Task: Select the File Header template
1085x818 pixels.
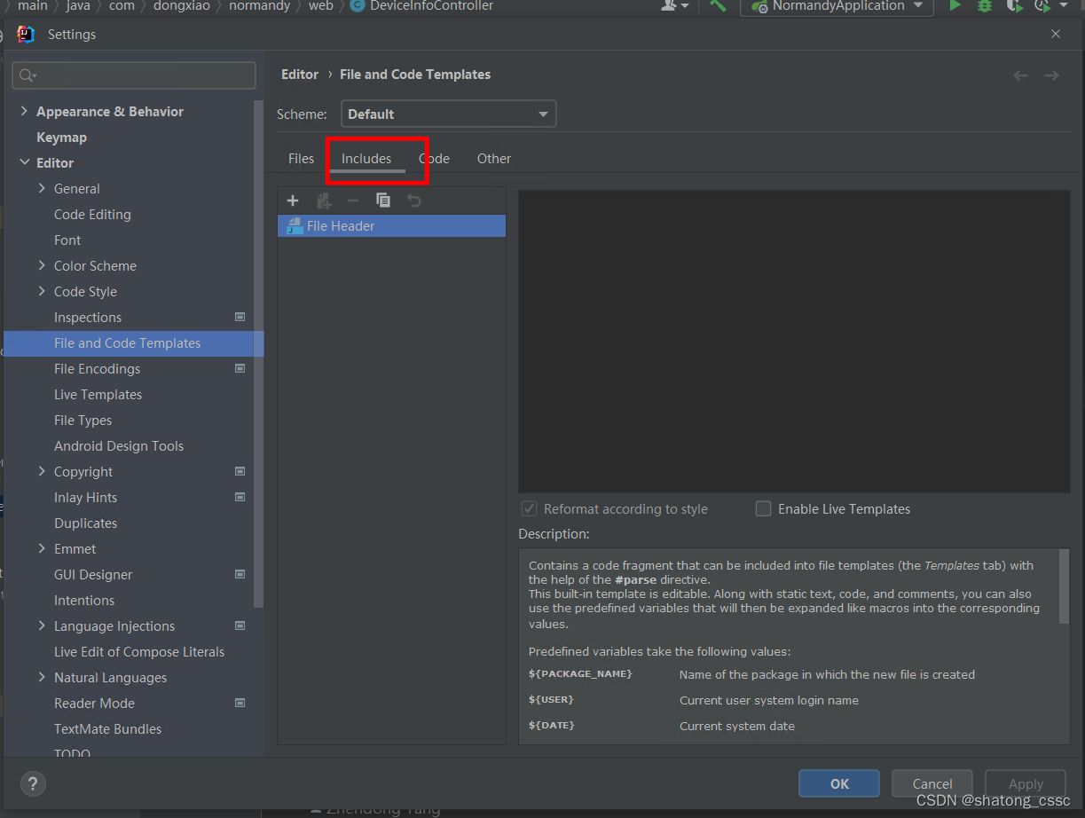Action: click(x=391, y=226)
